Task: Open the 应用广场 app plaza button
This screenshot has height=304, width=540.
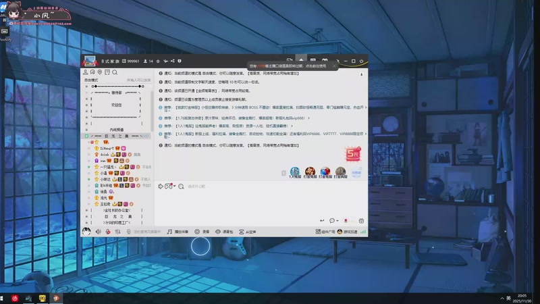Action: click(325, 232)
